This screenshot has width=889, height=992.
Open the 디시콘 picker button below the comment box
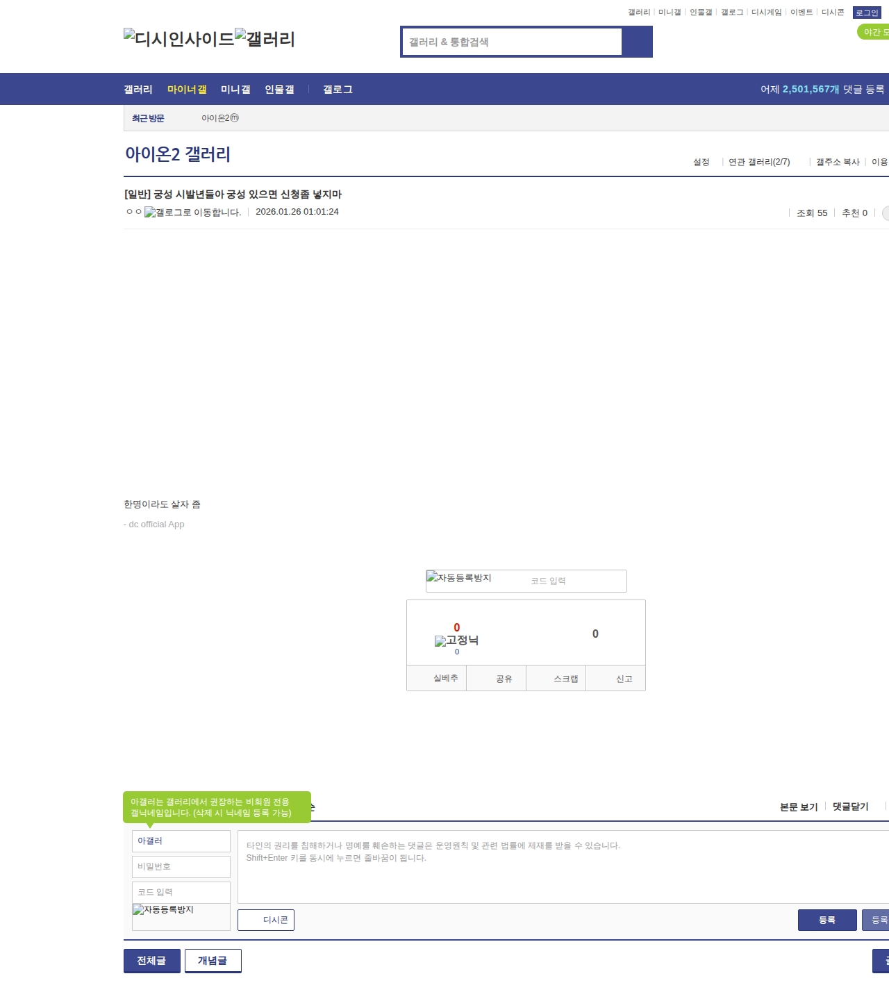click(266, 920)
